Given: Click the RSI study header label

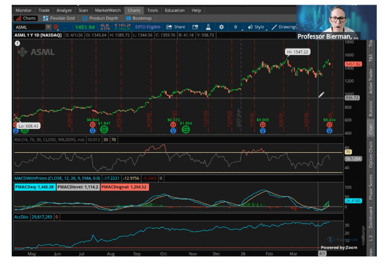Looking at the screenshot, I should click(x=50, y=140).
